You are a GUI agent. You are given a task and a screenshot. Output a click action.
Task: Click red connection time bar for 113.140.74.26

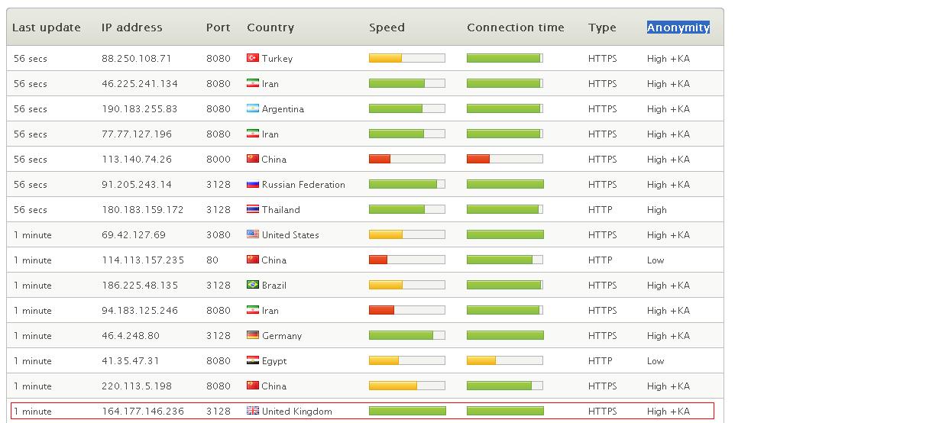pos(505,159)
